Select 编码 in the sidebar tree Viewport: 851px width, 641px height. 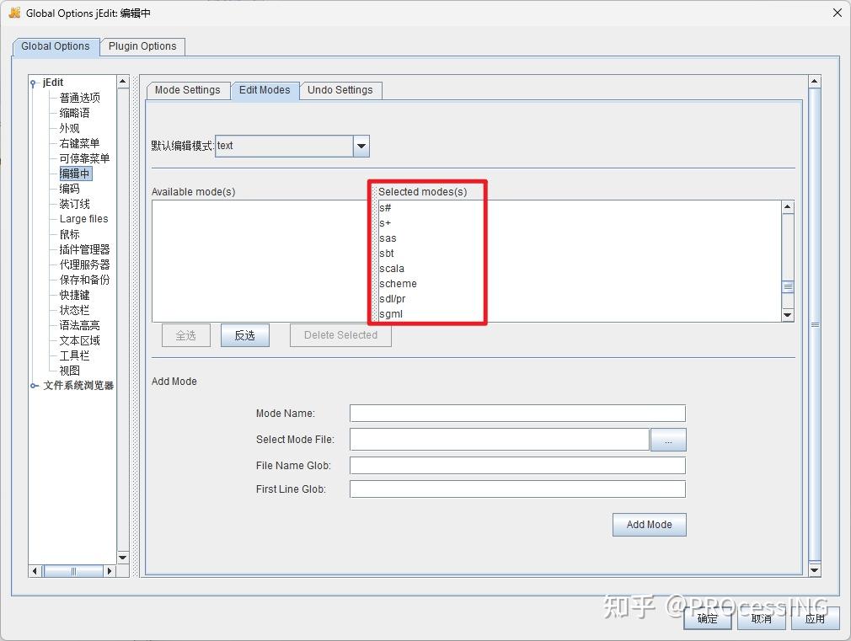pyautogui.click(x=72, y=188)
